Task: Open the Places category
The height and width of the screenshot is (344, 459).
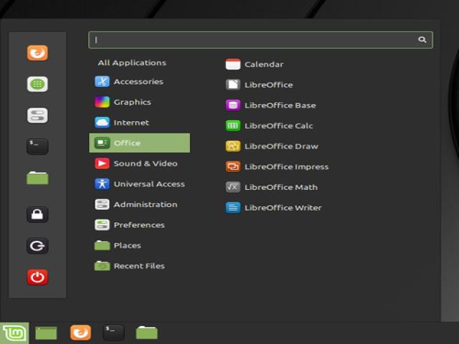Action: [x=140, y=245]
